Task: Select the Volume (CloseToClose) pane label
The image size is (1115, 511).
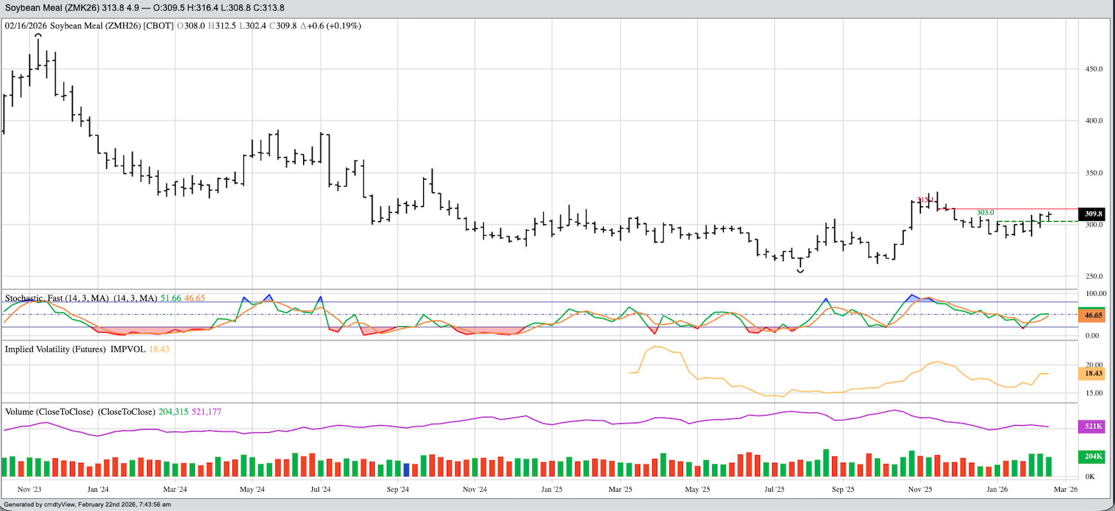Action: [49, 411]
